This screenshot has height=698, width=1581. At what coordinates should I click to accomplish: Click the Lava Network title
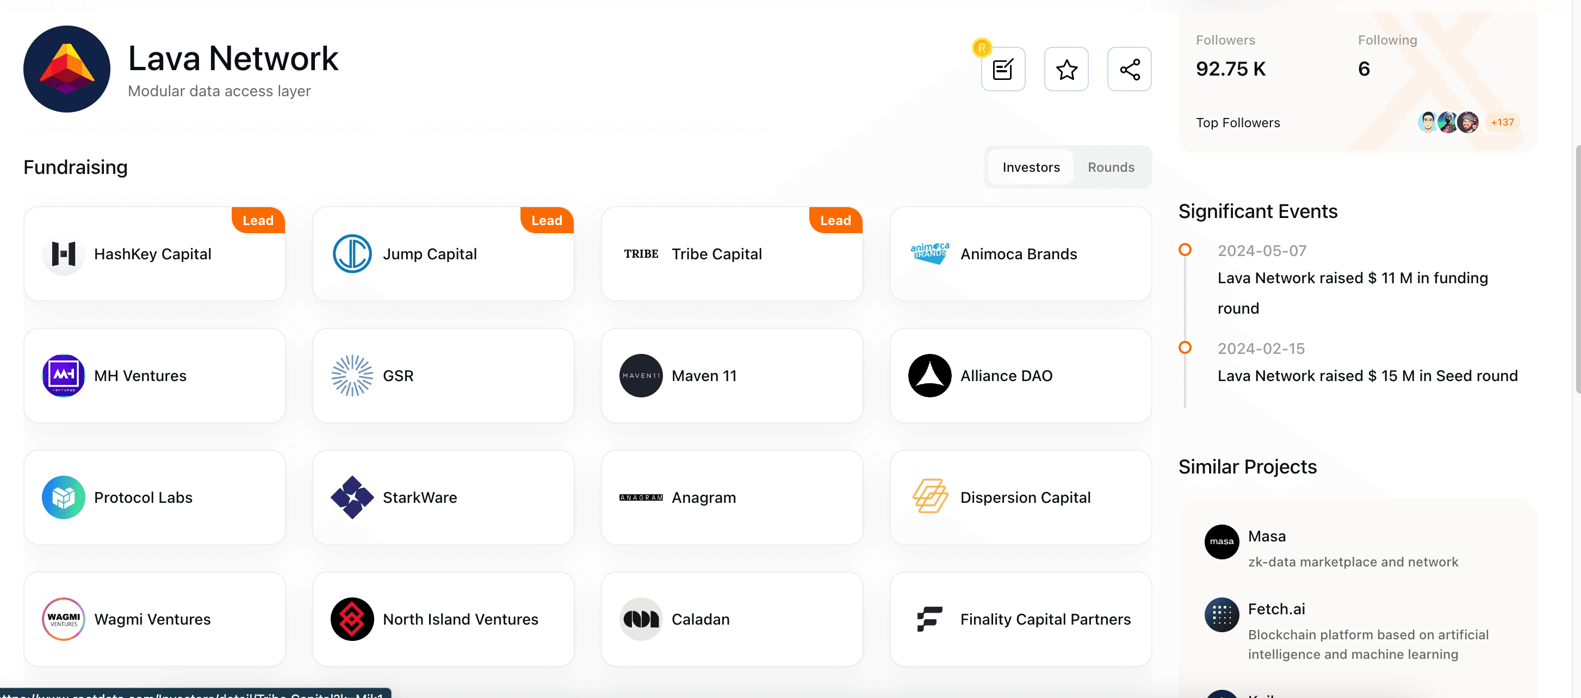pos(233,58)
